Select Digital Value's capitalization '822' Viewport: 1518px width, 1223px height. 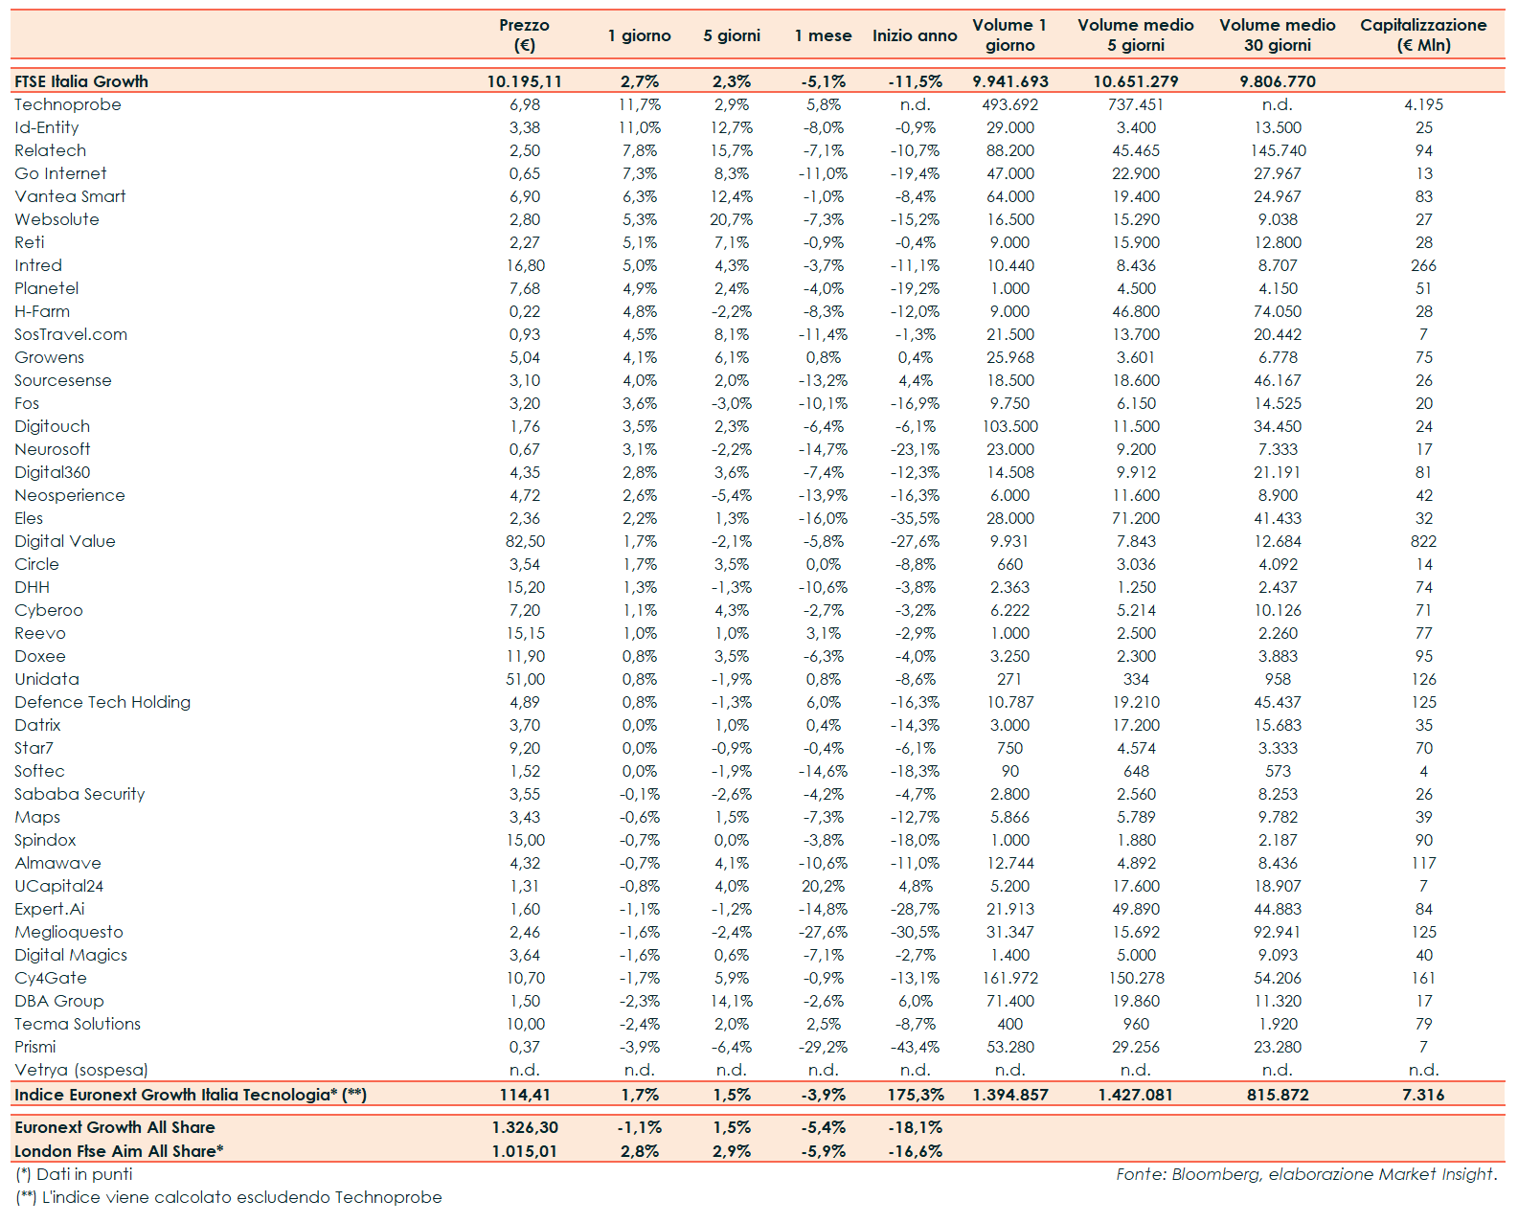1423,541
